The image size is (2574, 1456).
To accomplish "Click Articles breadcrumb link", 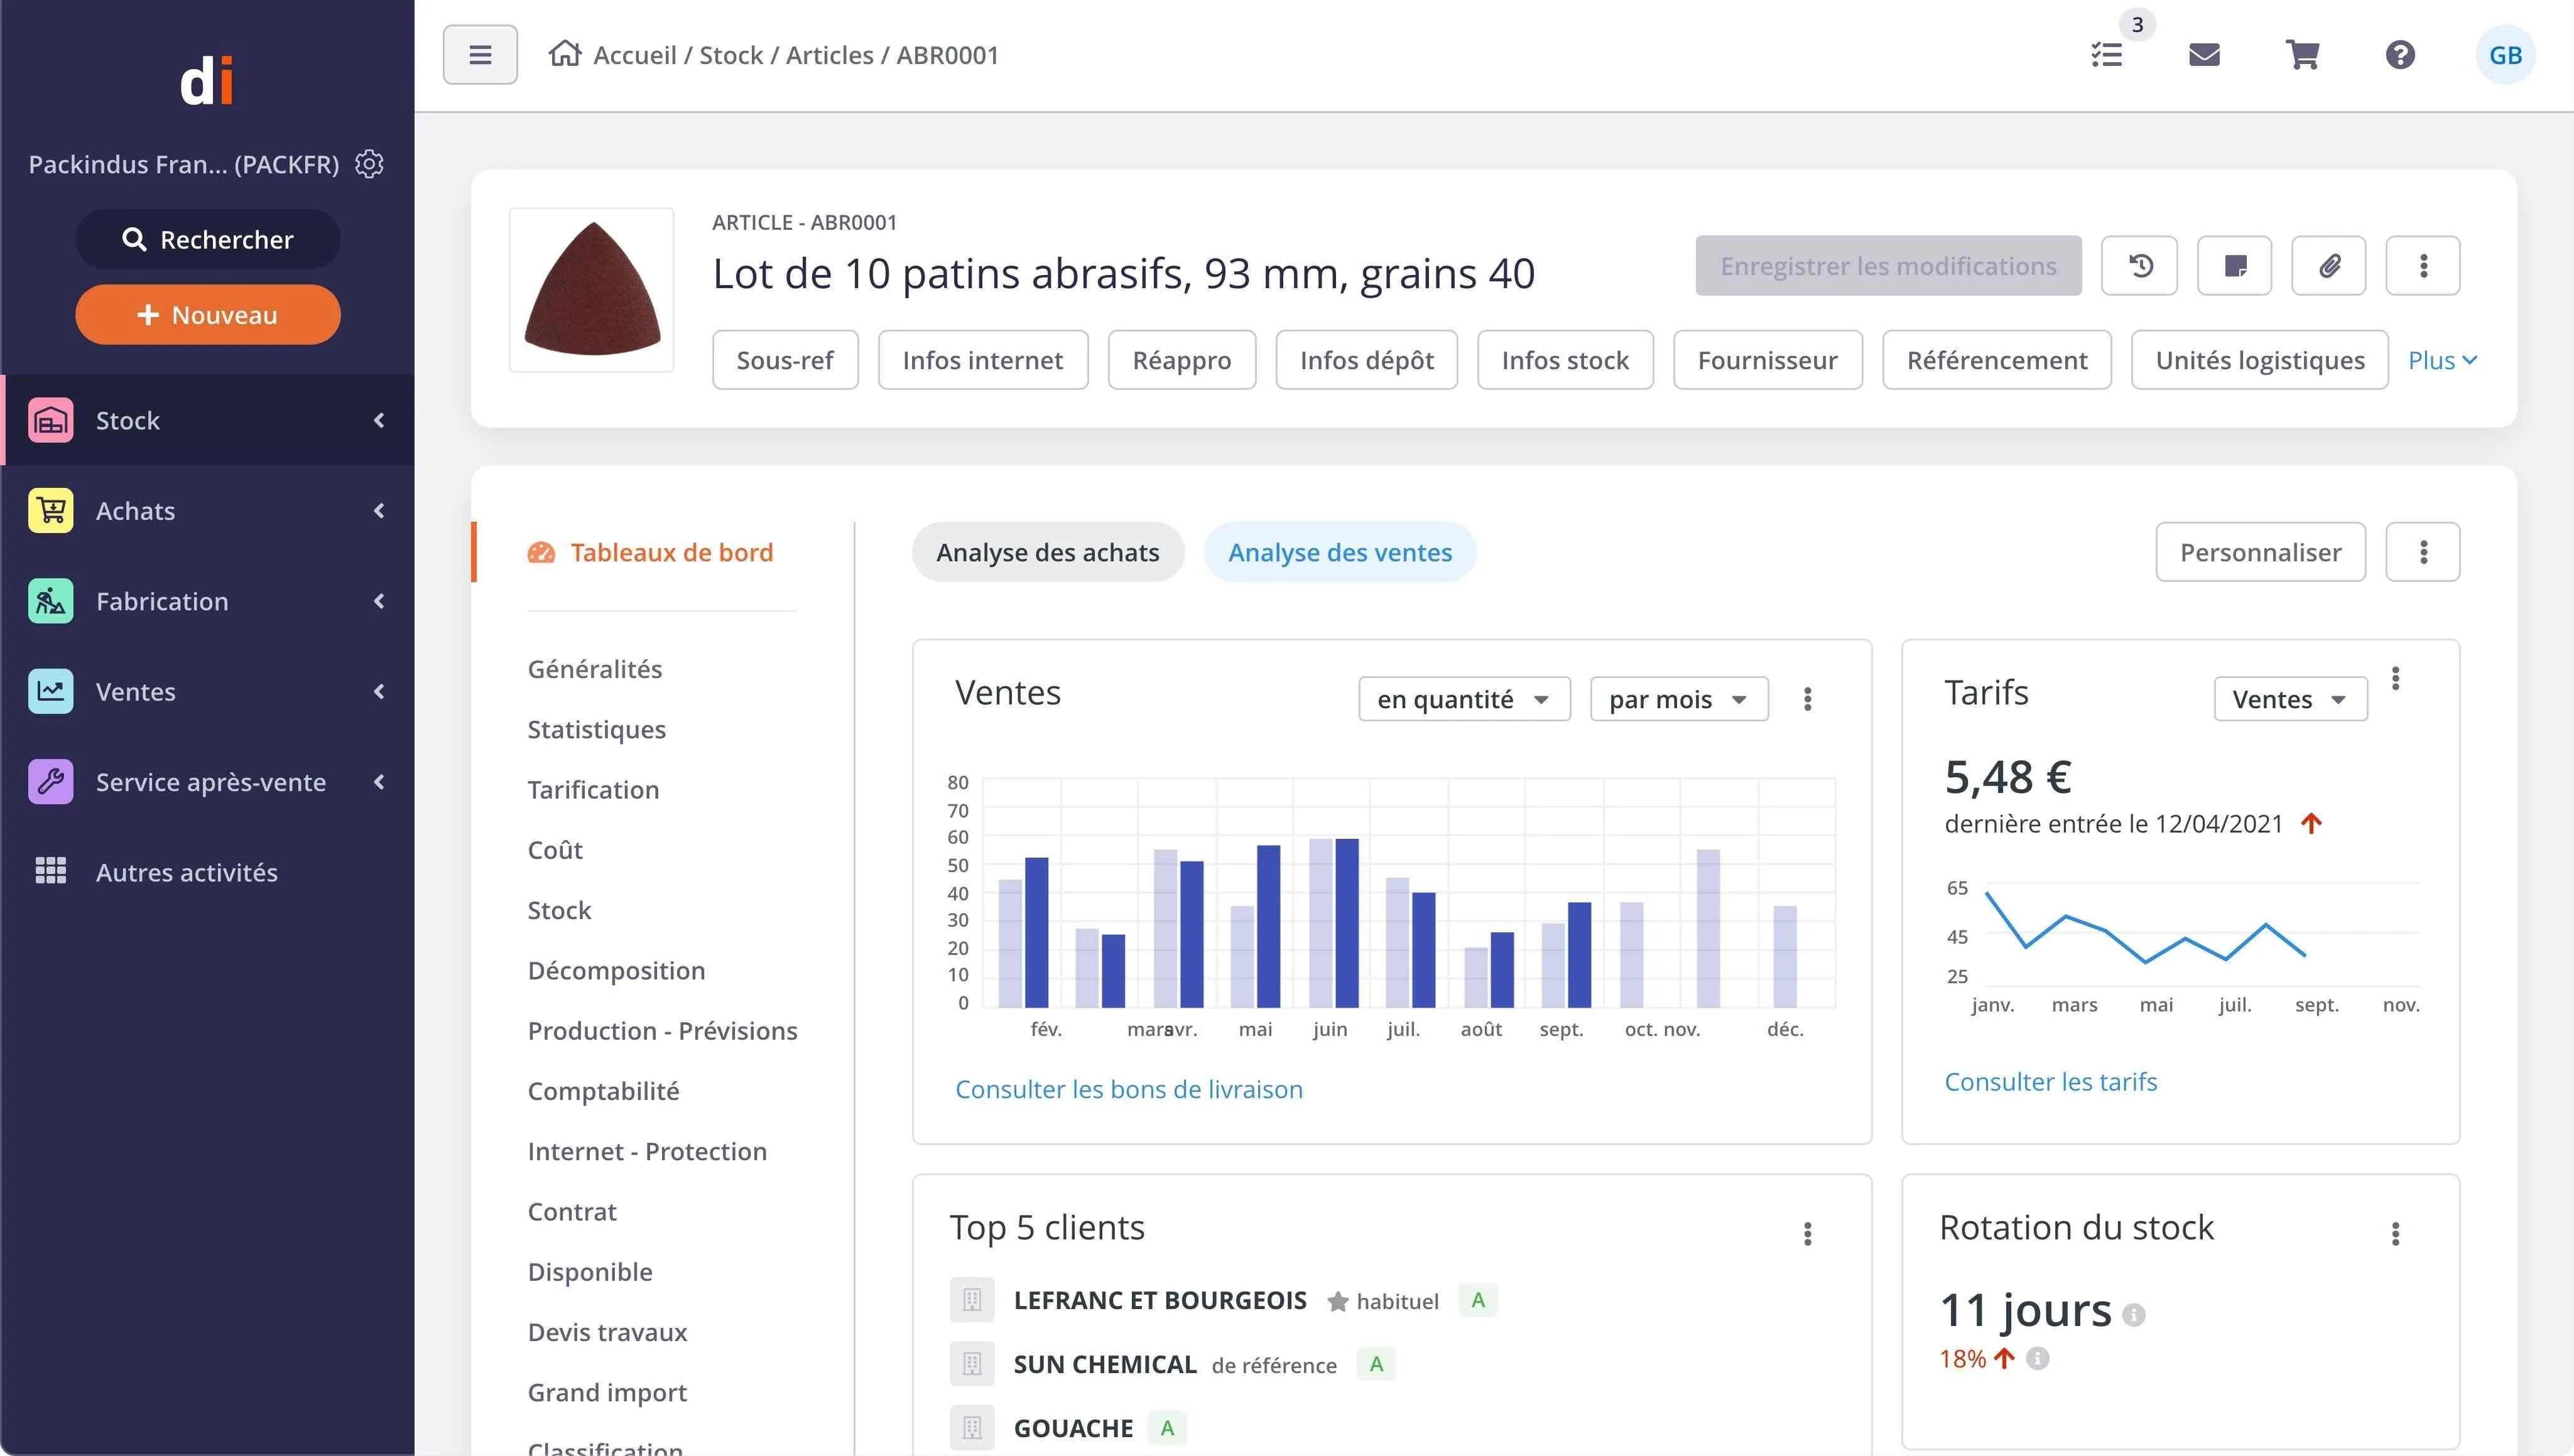I will [829, 55].
